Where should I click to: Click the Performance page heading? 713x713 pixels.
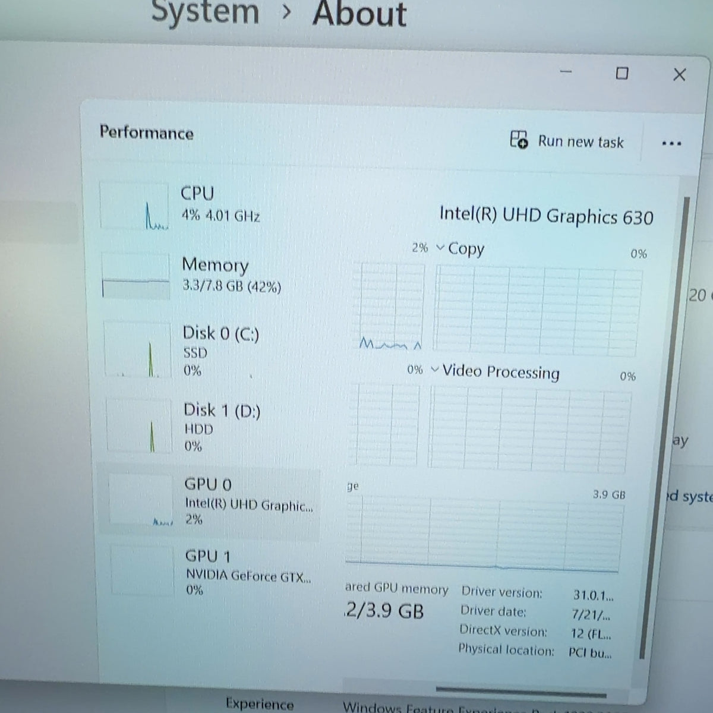tap(146, 132)
